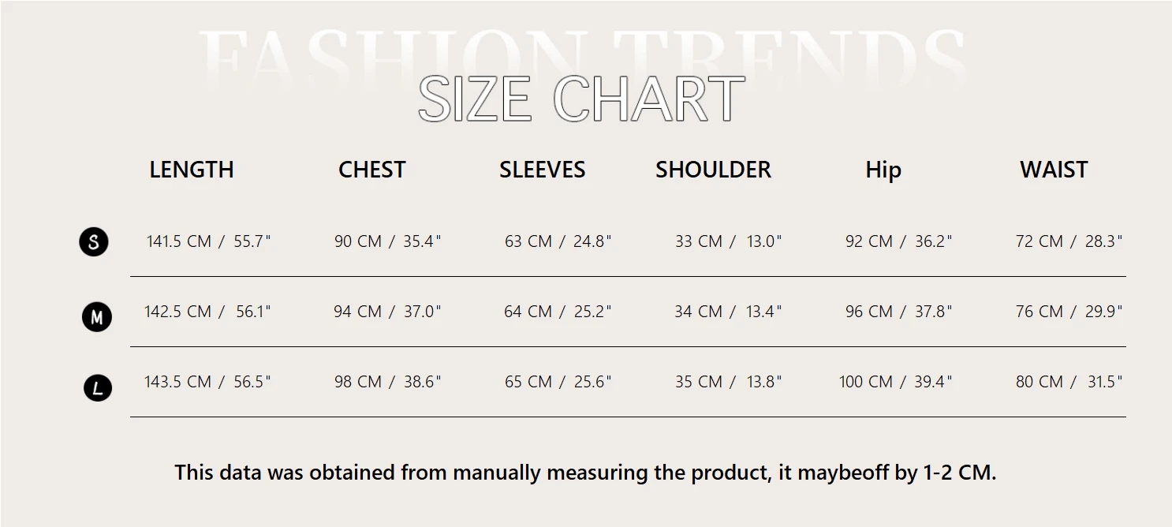Select the LENGTH column header
Viewport: 1172px width, 527px height.
(192, 170)
